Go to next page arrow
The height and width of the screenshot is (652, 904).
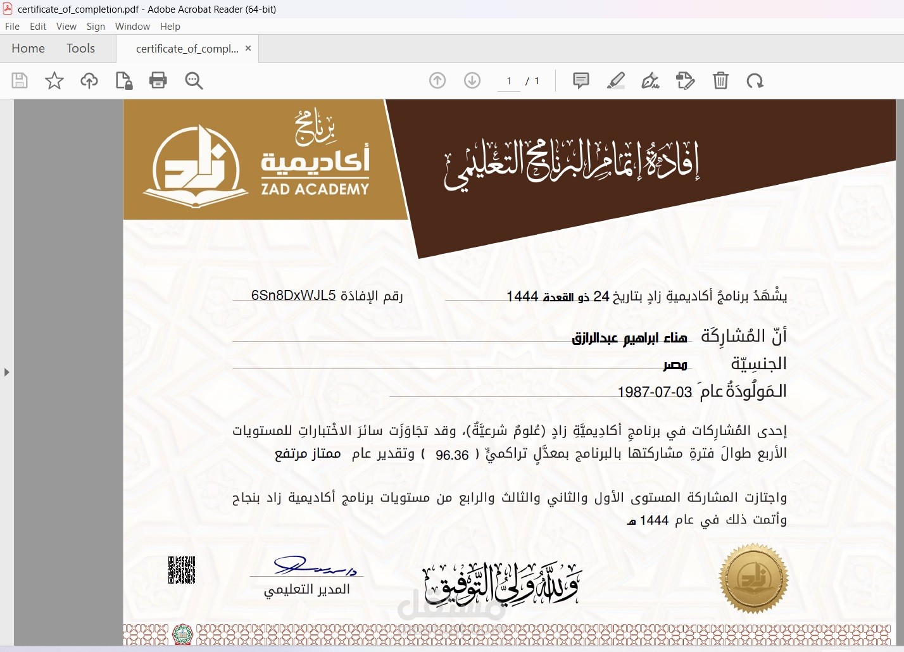point(472,80)
